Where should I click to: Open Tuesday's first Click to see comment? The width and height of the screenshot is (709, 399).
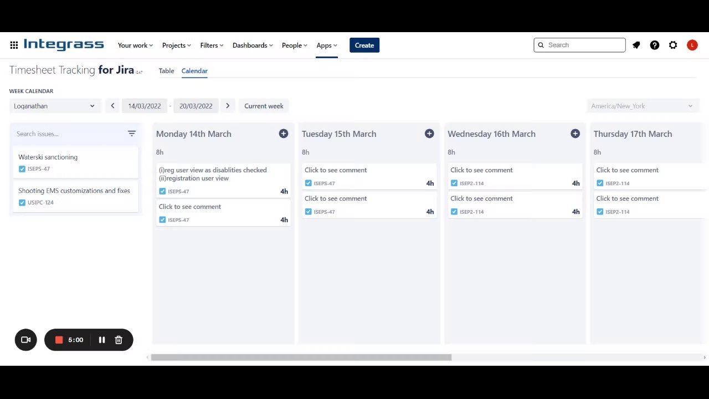tap(336, 170)
